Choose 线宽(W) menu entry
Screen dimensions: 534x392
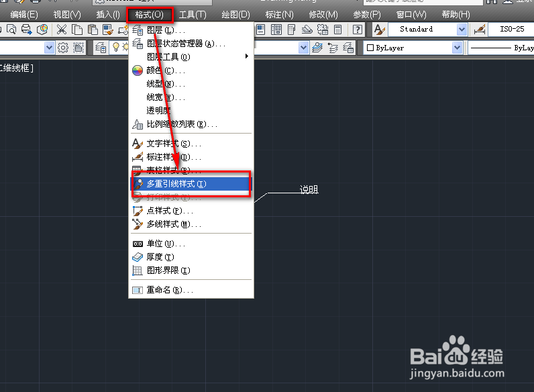click(191, 97)
